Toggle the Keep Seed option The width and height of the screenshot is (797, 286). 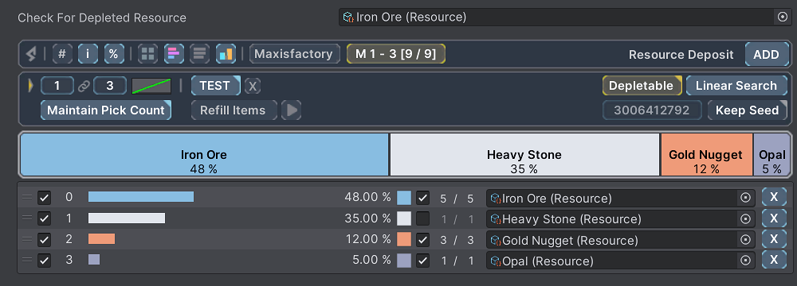748,110
